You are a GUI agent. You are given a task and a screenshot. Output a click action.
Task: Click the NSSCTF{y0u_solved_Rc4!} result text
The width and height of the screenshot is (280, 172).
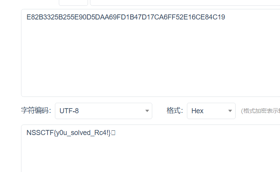click(x=69, y=133)
